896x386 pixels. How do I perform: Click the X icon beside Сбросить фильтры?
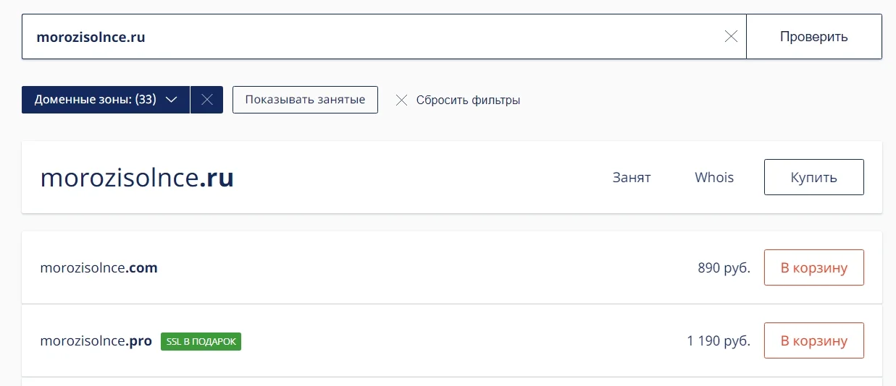401,100
